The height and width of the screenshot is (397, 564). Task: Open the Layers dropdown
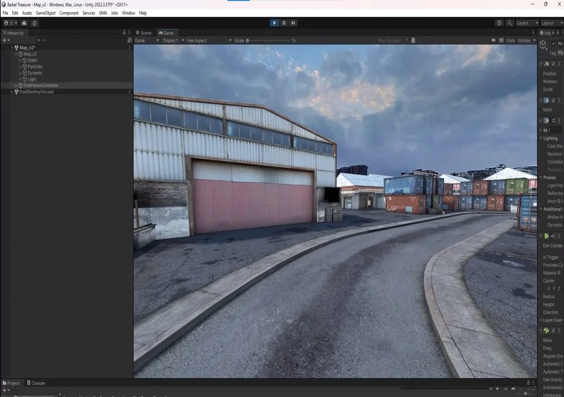click(526, 23)
